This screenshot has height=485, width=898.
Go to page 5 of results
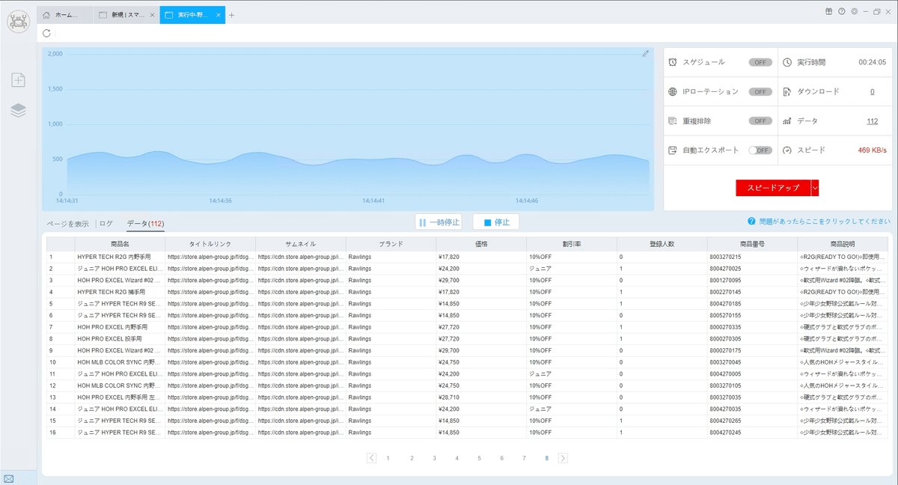point(479,458)
